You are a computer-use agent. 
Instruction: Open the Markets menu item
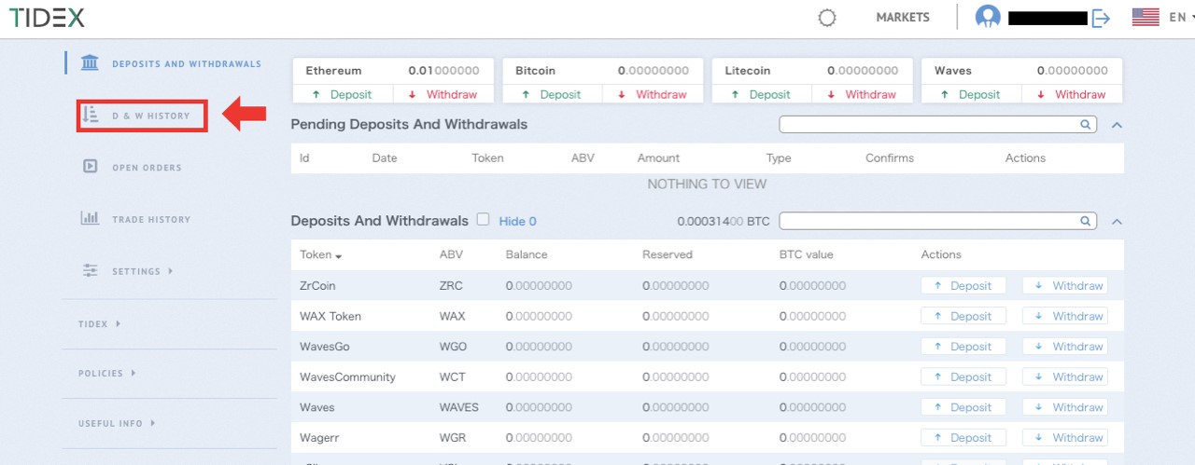tap(902, 18)
